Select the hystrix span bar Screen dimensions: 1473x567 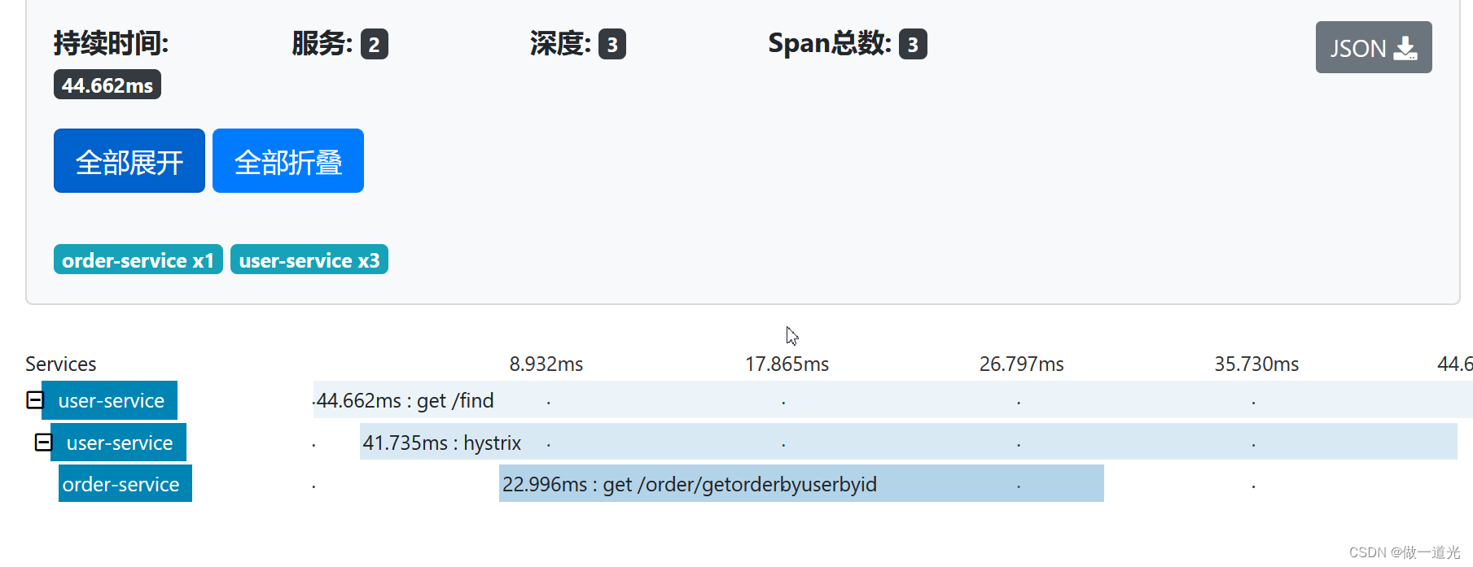[x=442, y=442]
